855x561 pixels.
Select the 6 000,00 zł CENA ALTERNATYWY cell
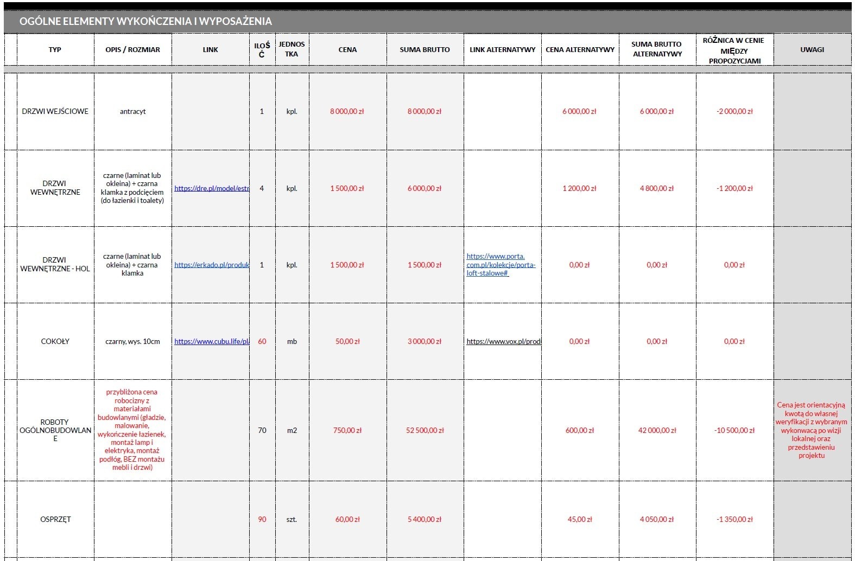click(580, 111)
